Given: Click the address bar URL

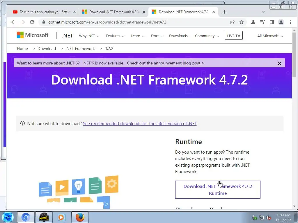Looking at the screenshot, I should pos(107,22).
